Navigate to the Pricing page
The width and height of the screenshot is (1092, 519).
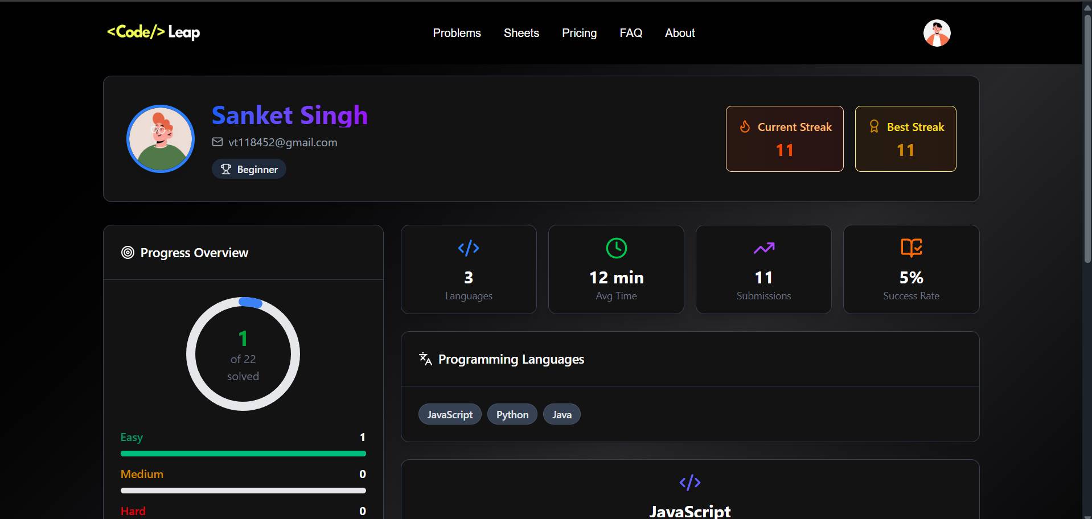(579, 33)
